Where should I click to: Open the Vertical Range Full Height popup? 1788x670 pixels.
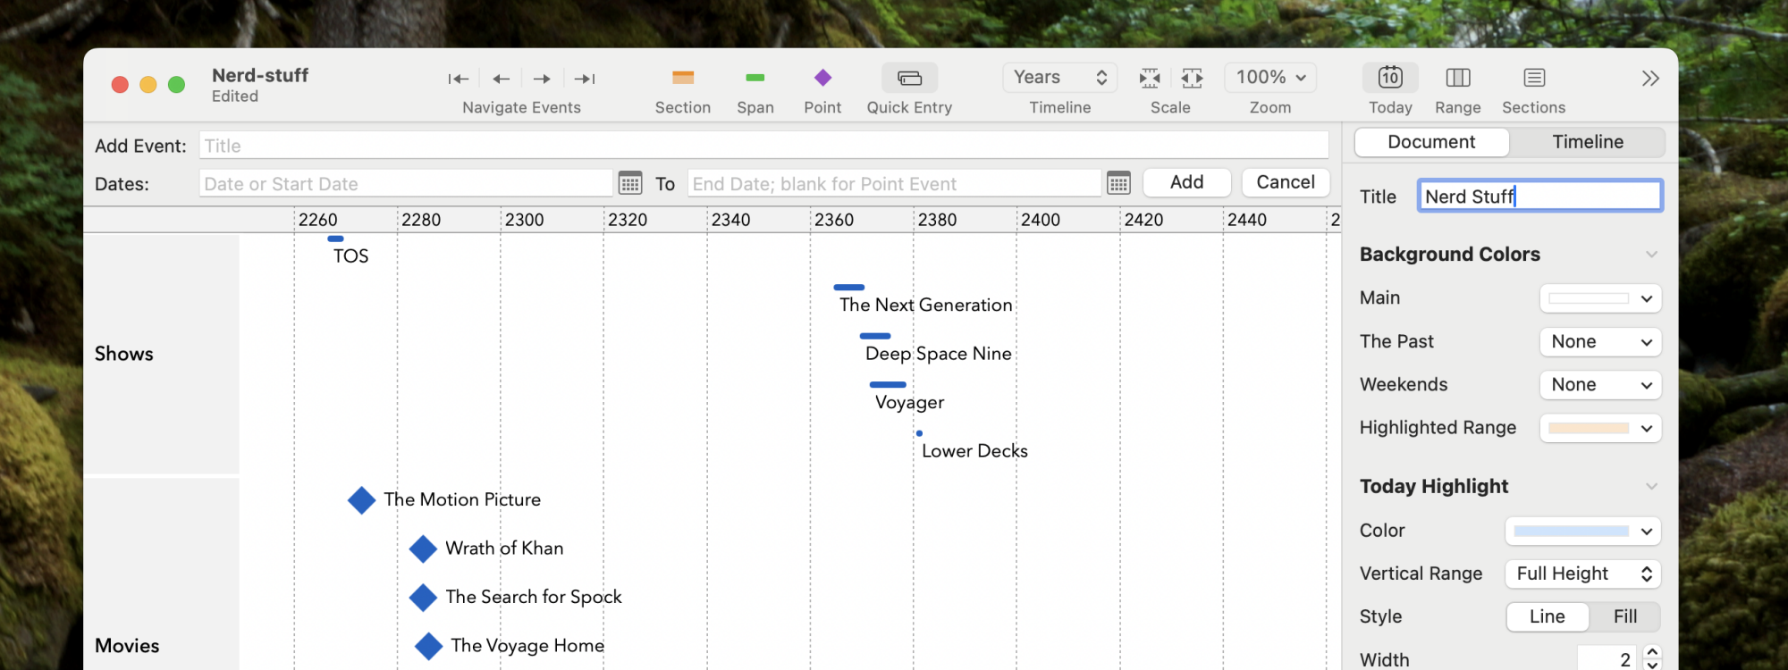tap(1583, 574)
